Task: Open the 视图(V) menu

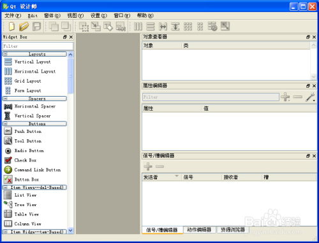Action: [75, 15]
